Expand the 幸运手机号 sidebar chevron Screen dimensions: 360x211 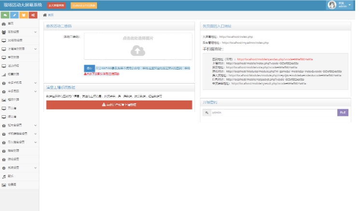click(x=35, y=83)
